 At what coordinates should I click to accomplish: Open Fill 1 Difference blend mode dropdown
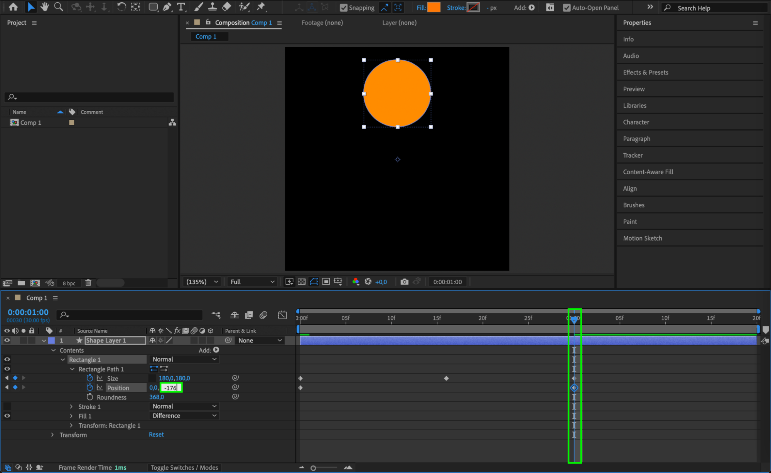coord(184,416)
